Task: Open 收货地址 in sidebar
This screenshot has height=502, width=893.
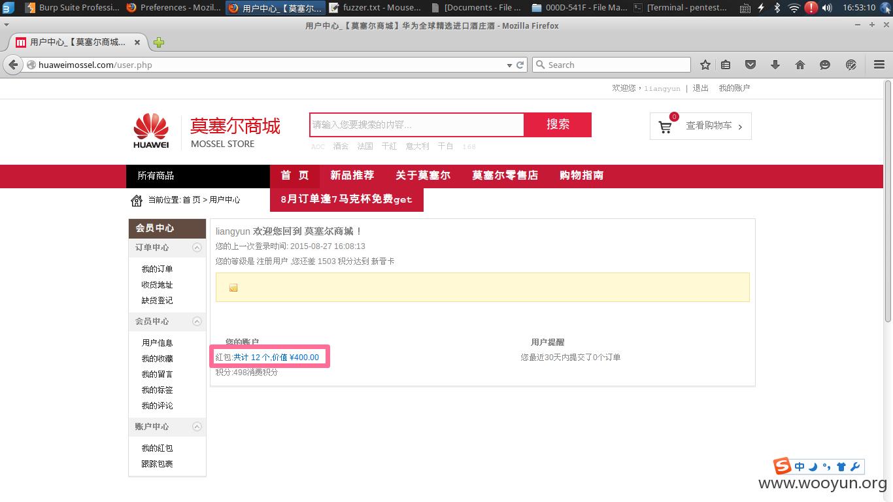Action: pos(158,285)
